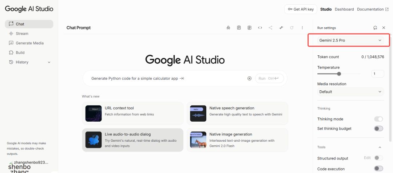Click the blue blob Live audio thumbnail
The image size is (393, 173).
pyautogui.click(x=94, y=140)
